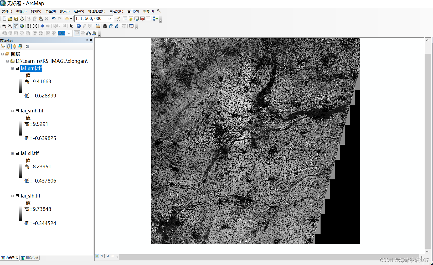Collapse the D:\Learn_rs folder node
433x265 pixels.
pyautogui.click(x=7, y=61)
